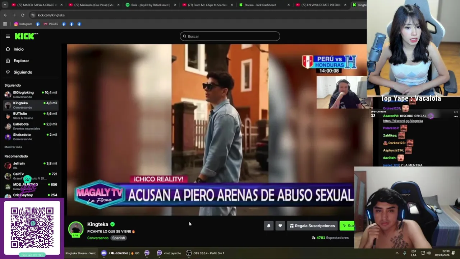Click the verified badge next to Kingteka
This screenshot has height=259, width=460.
(112, 224)
